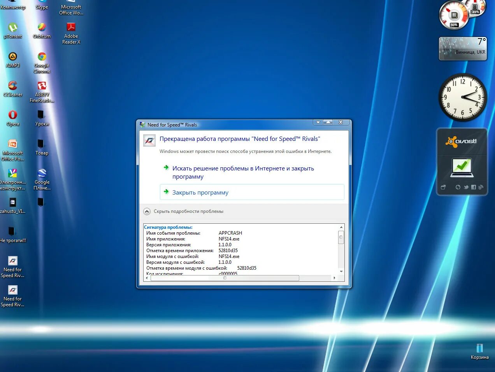Screen dimensions: 495x372
Task: Click the Twitter icon in avast gadget
Action: pyautogui.click(x=466, y=187)
